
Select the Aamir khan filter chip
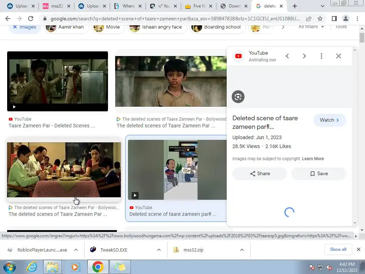[66, 27]
